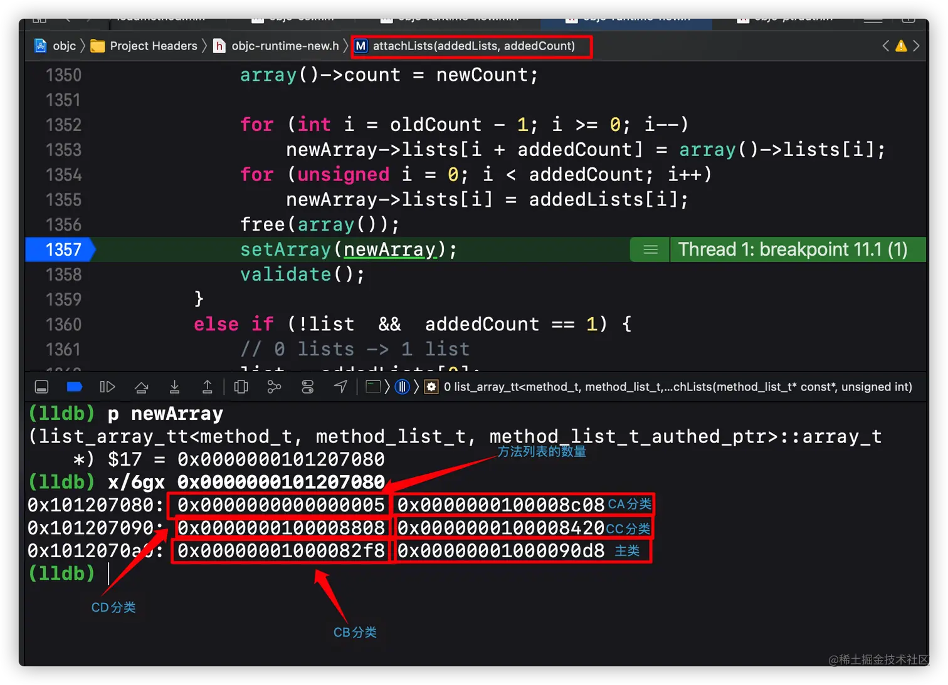Open Project Headers folder breadcrumb
The width and height of the screenshot is (948, 685).
[x=144, y=46]
